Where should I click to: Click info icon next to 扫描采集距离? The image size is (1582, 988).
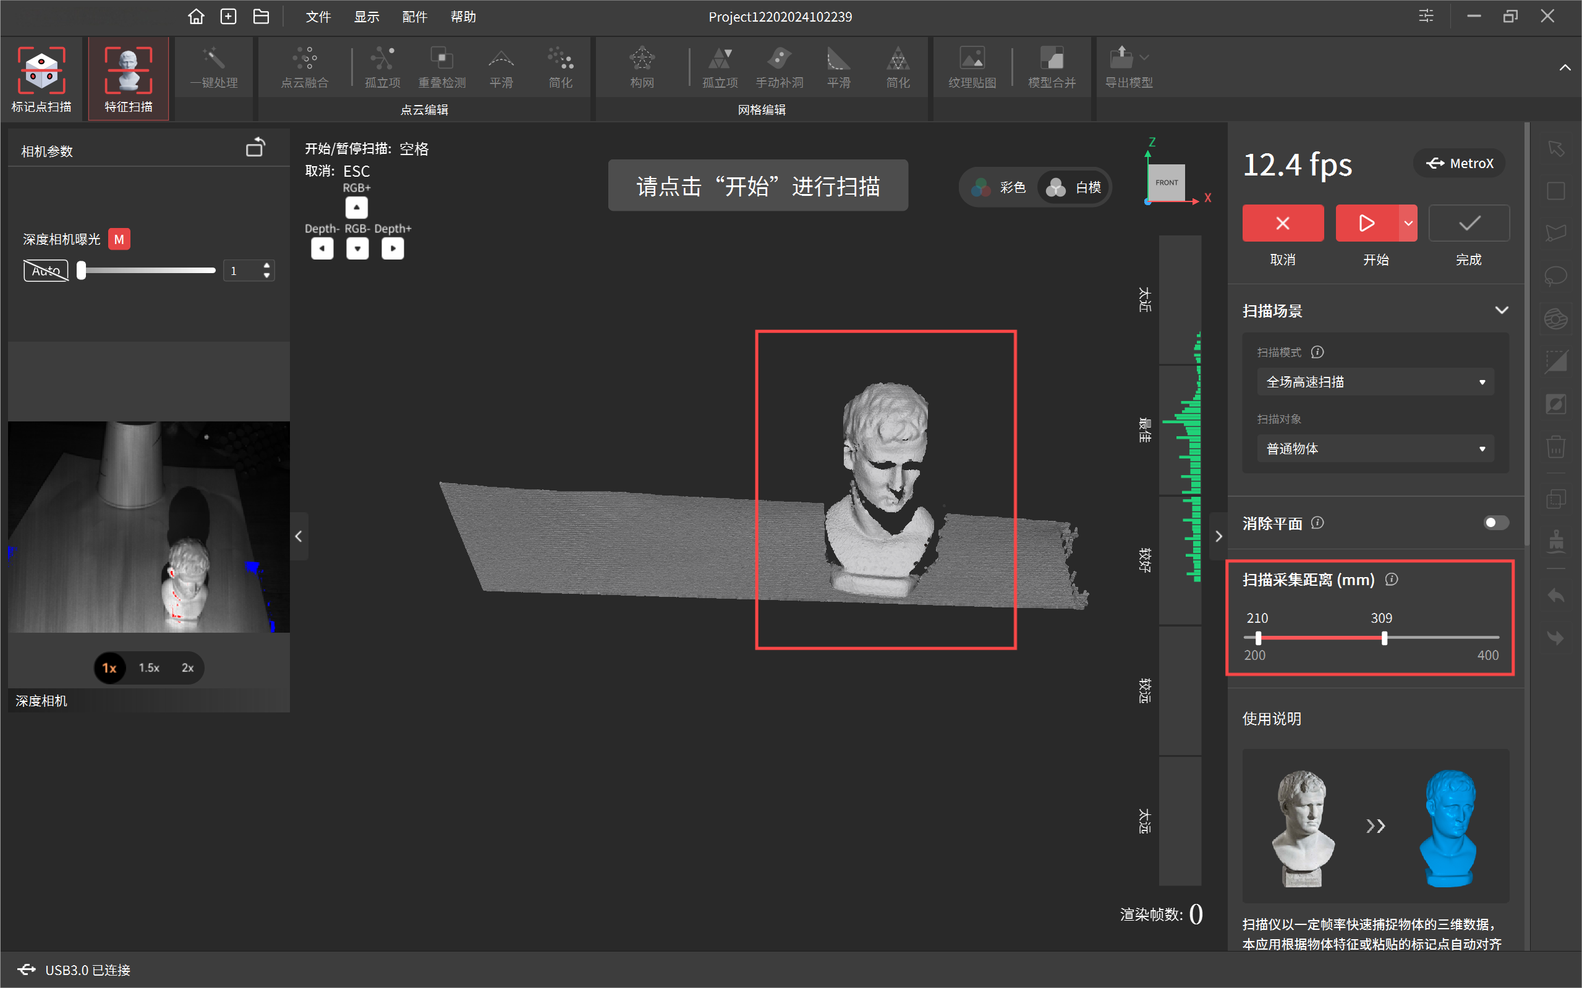[x=1392, y=579]
